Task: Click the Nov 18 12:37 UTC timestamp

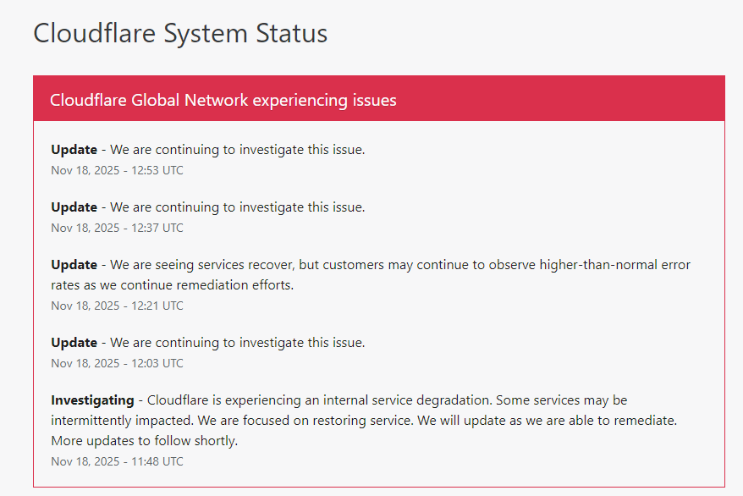Action: 117,228
